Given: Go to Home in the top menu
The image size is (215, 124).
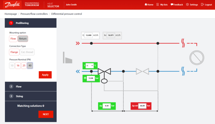Looking at the screenshot, I should point(149,5).
